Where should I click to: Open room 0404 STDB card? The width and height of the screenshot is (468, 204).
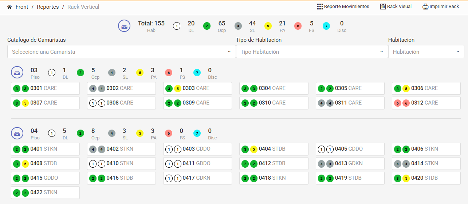click(274, 149)
